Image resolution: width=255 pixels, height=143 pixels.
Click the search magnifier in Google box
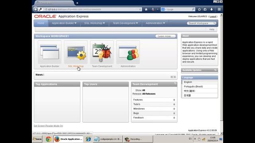point(193,10)
